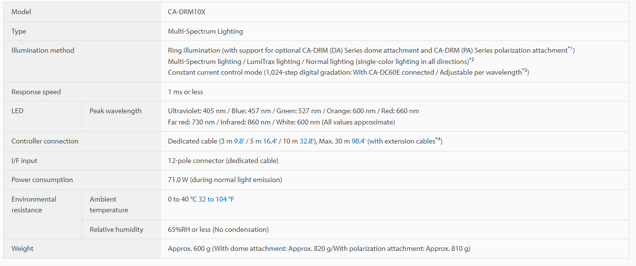Click the 32.8' cable length conversion
The image size is (636, 266).
pos(307,141)
